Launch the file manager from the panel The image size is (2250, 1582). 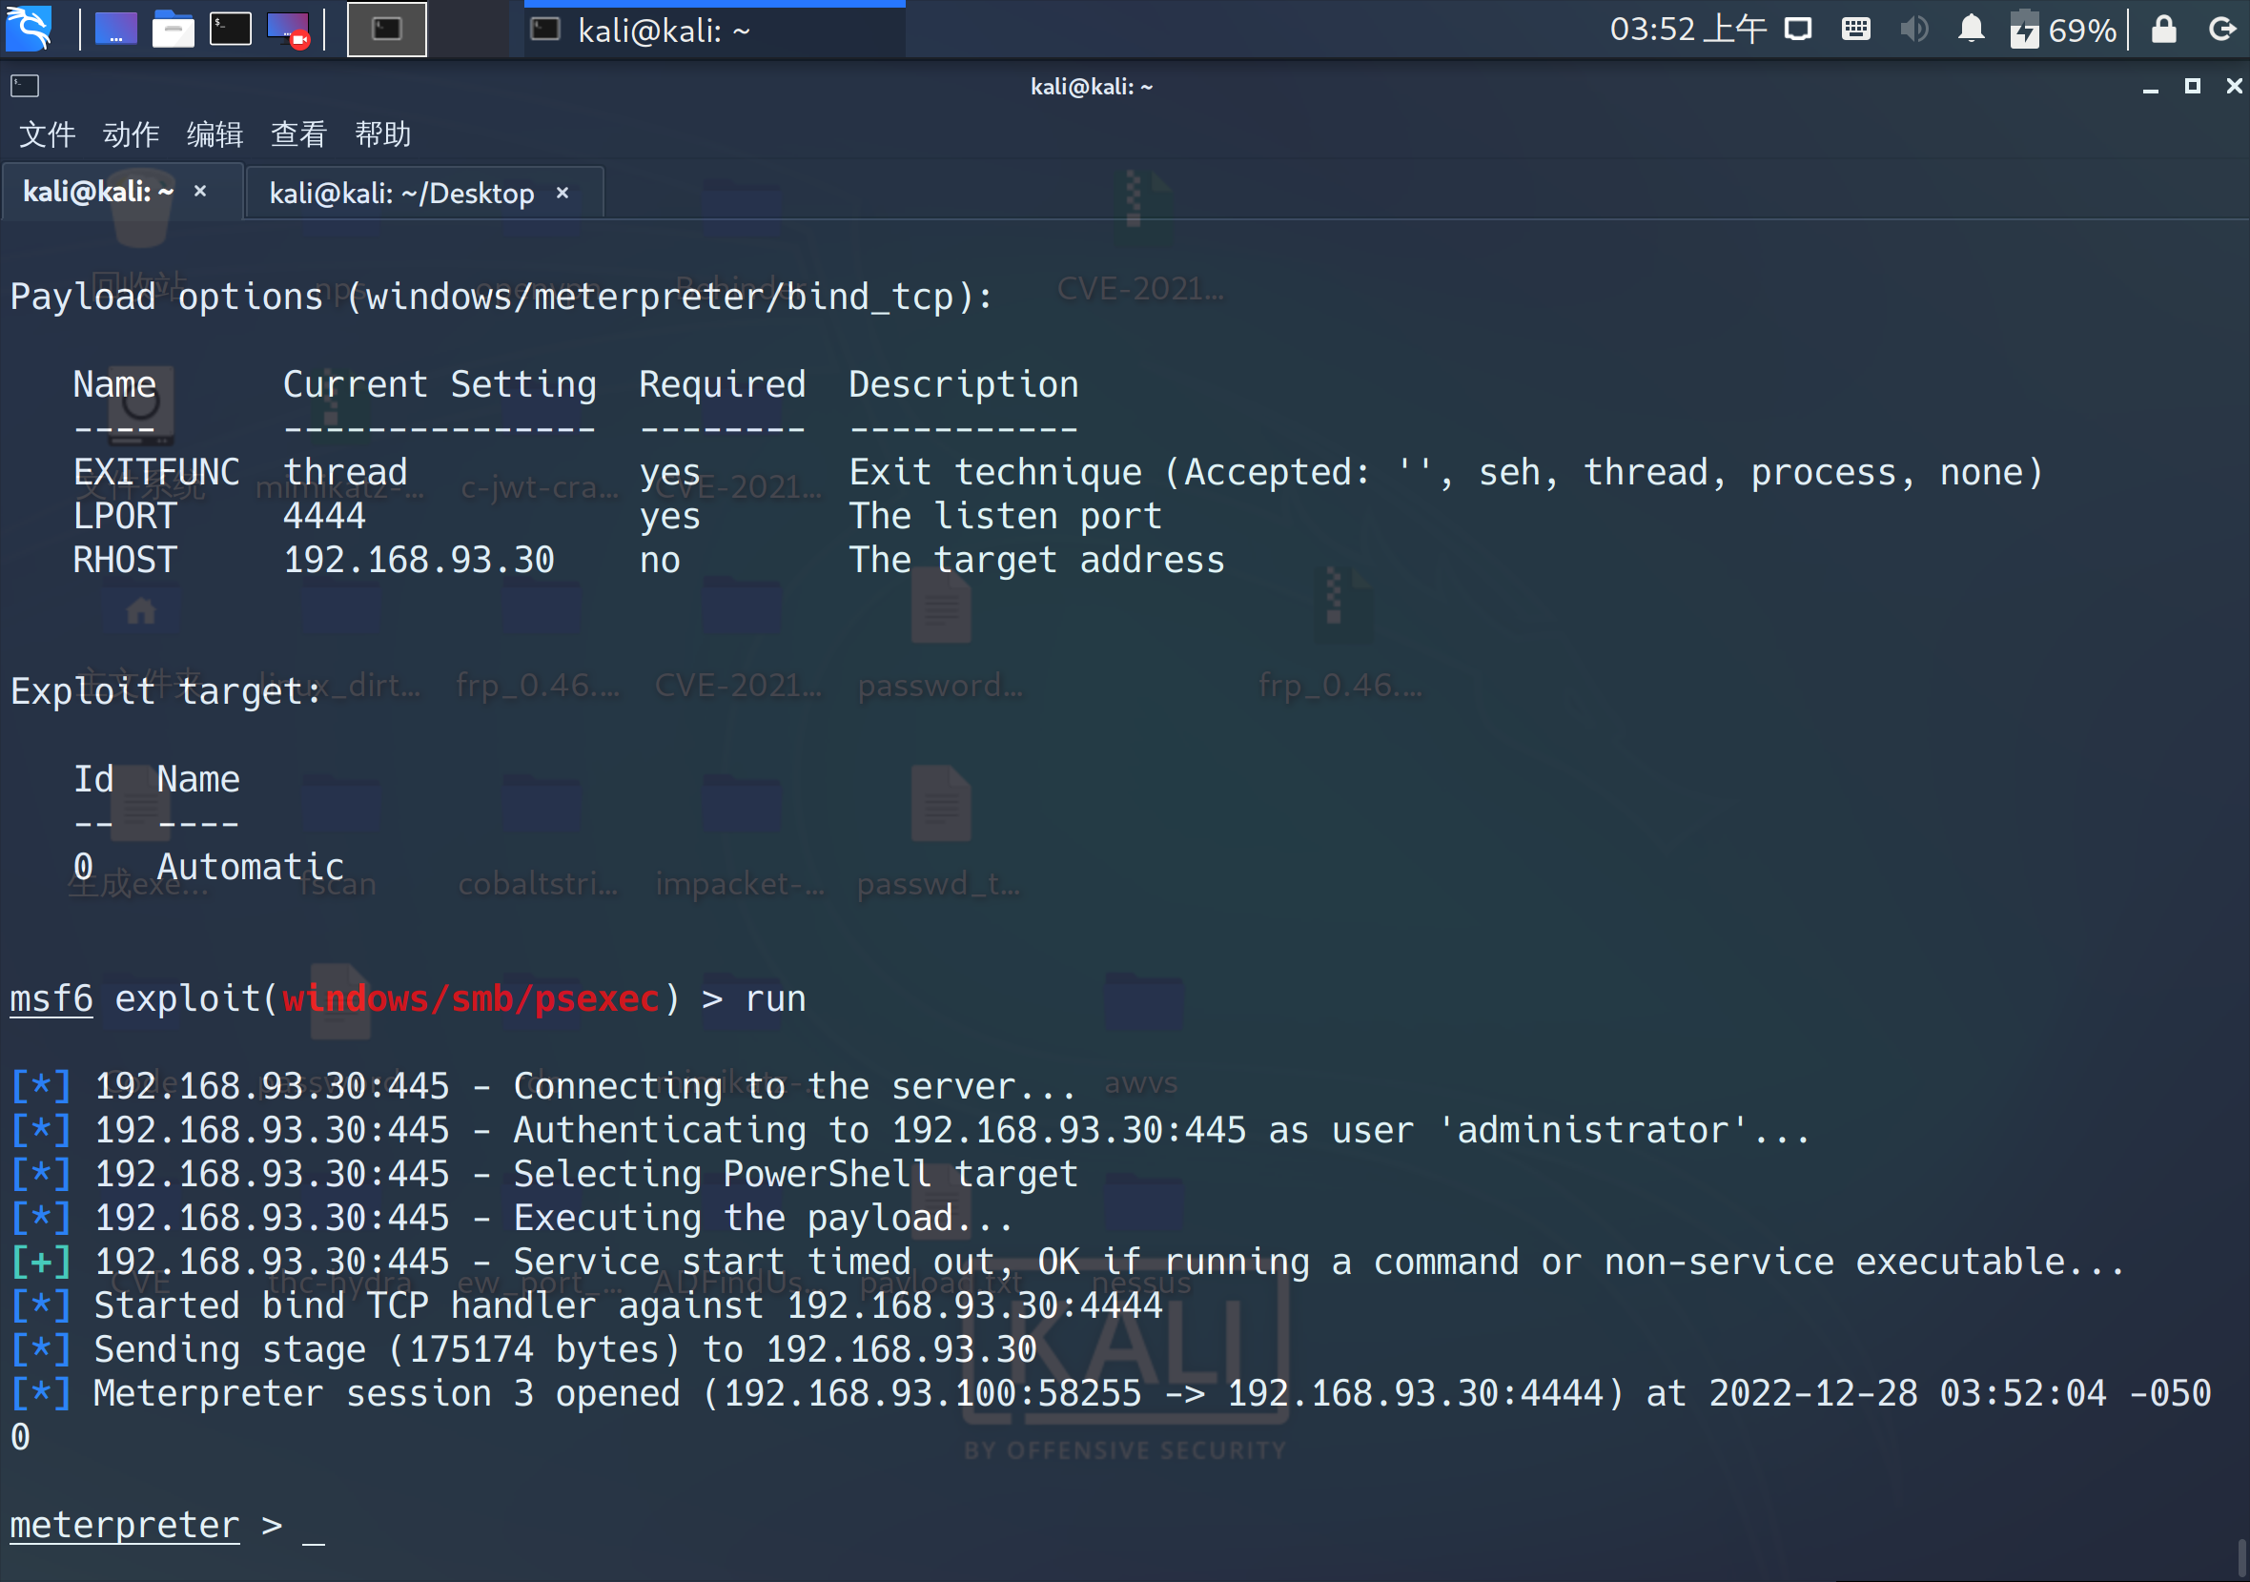pyautogui.click(x=173, y=29)
